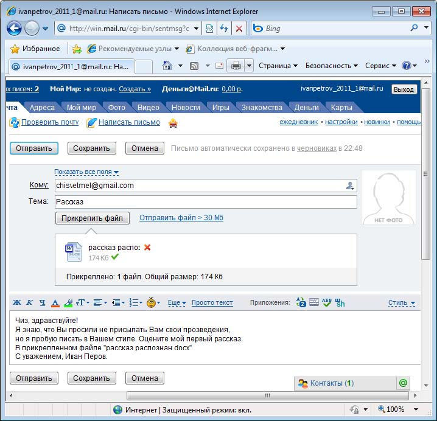Expand the Еще formatting options
Image resolution: width=437 pixels, height=421 pixels.
[177, 303]
